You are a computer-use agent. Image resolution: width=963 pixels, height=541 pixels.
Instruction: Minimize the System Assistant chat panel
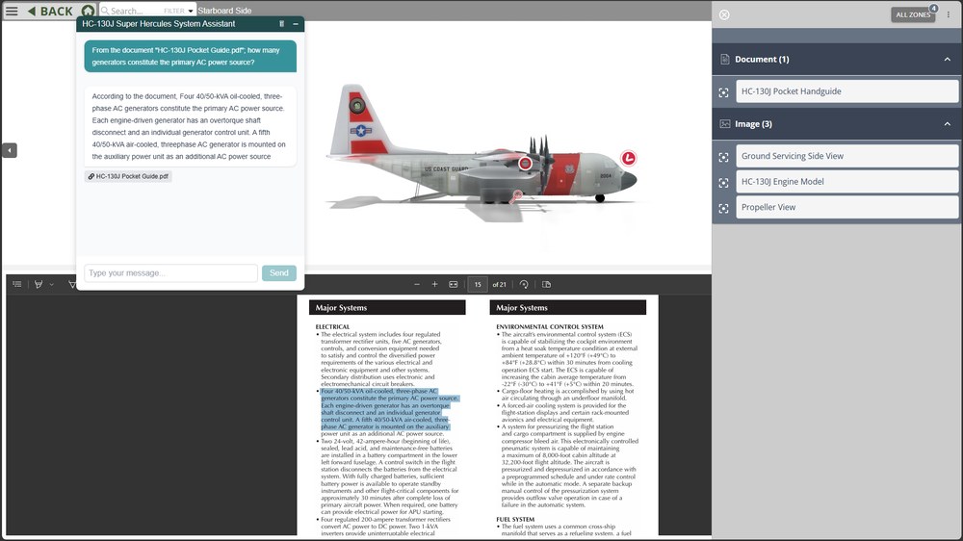[x=296, y=24]
